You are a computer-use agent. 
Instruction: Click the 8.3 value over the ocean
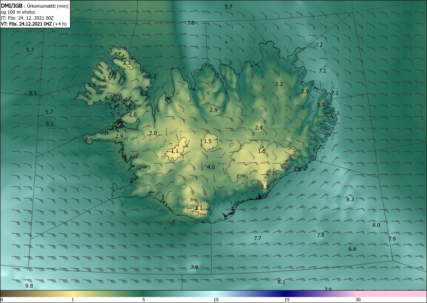click(350, 200)
